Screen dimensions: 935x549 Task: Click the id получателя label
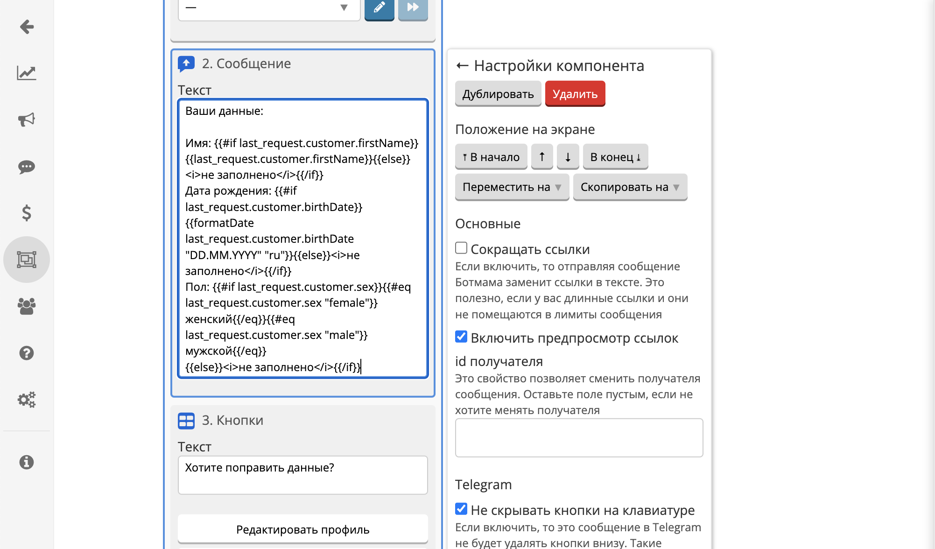coord(499,361)
